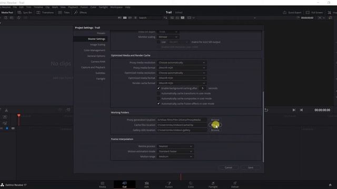Click the cache files location path field

[x=182, y=125]
